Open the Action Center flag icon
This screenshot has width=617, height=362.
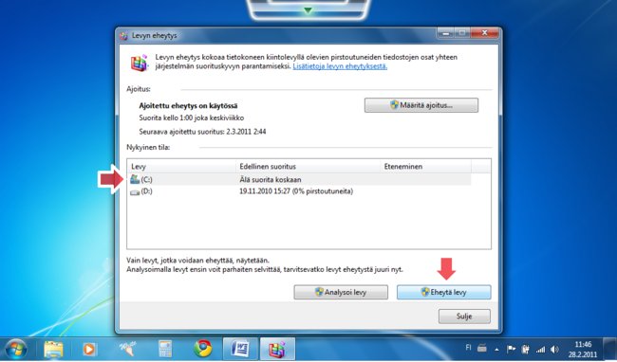[x=511, y=349]
